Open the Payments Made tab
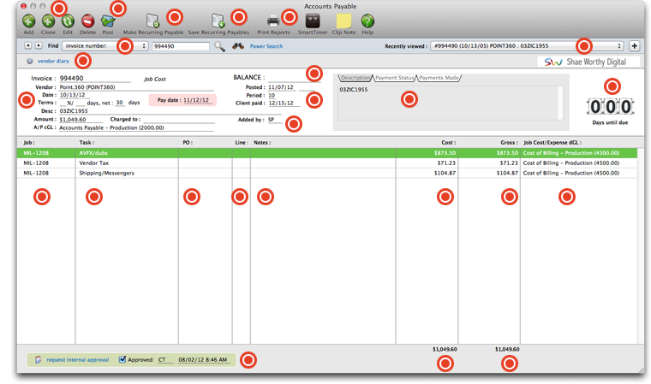651x384 pixels. [439, 78]
